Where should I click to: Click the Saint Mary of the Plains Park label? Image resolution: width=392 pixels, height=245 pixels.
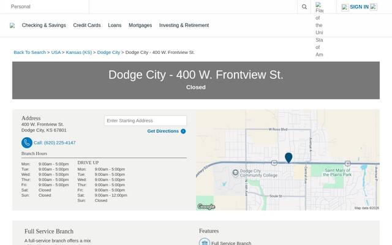337,173
